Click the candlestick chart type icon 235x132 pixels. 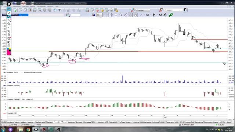[x=94, y=15]
